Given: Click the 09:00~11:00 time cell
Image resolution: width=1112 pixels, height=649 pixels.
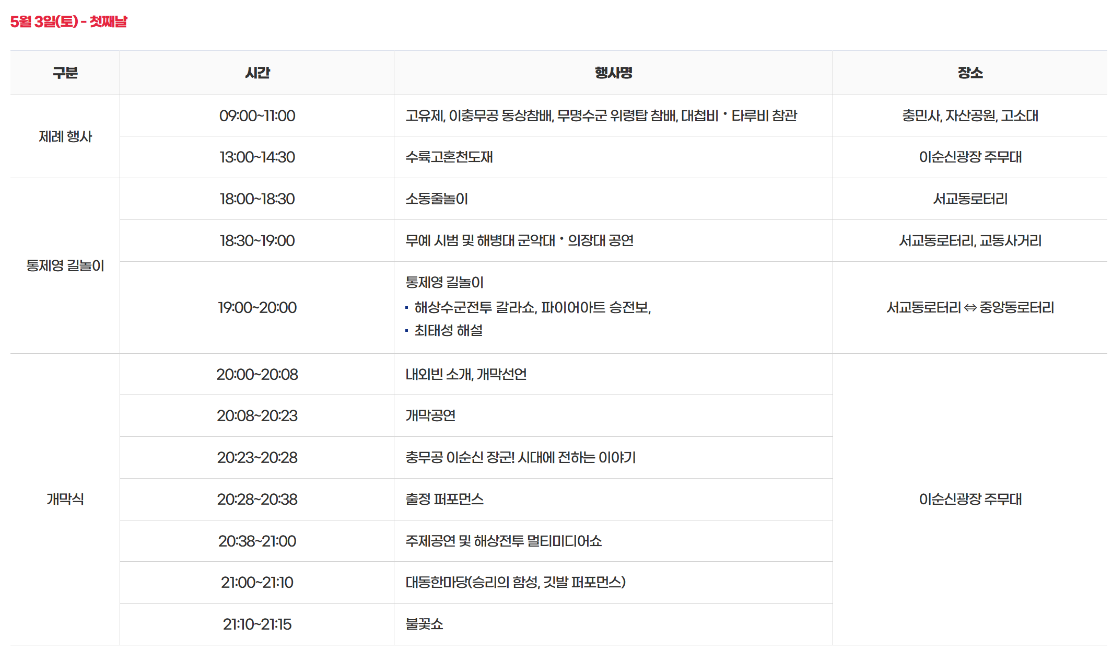Looking at the screenshot, I should (x=257, y=115).
